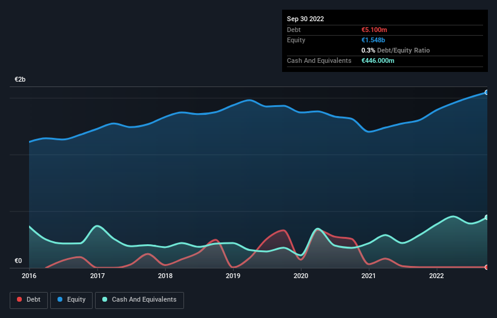Click the blue Equity endpoint marker on chart
The height and width of the screenshot is (318, 497).
(487, 92)
